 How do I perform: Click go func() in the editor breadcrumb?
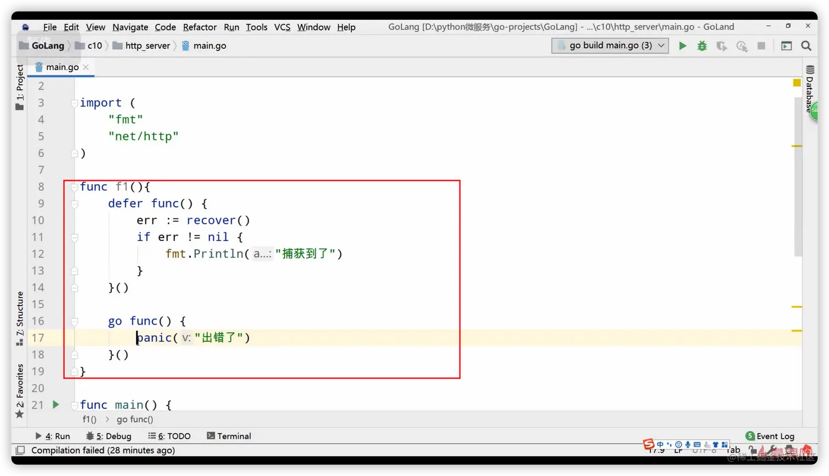135,420
